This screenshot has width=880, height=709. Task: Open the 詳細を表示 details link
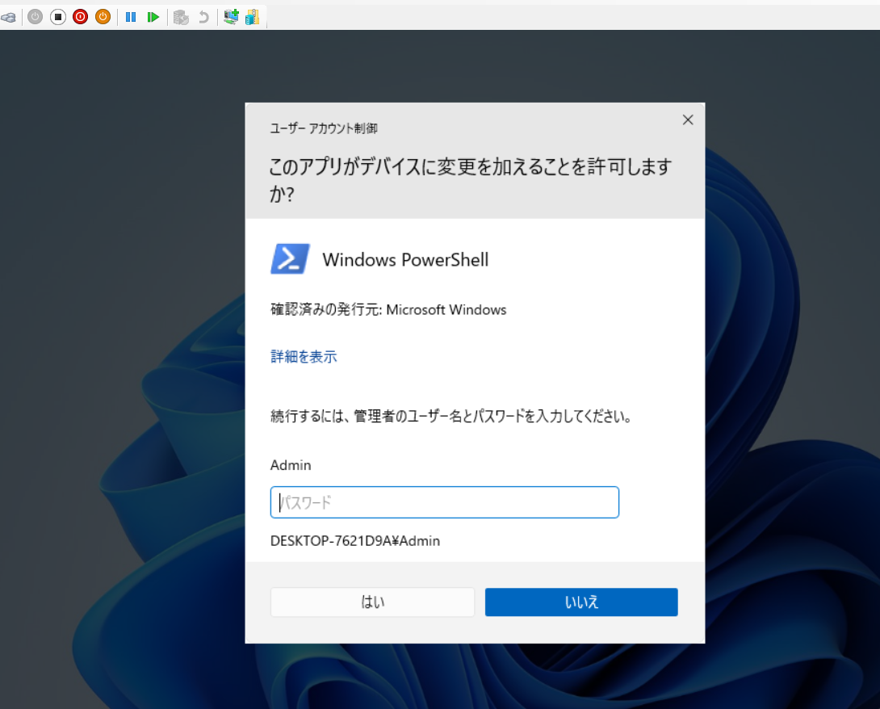(304, 356)
